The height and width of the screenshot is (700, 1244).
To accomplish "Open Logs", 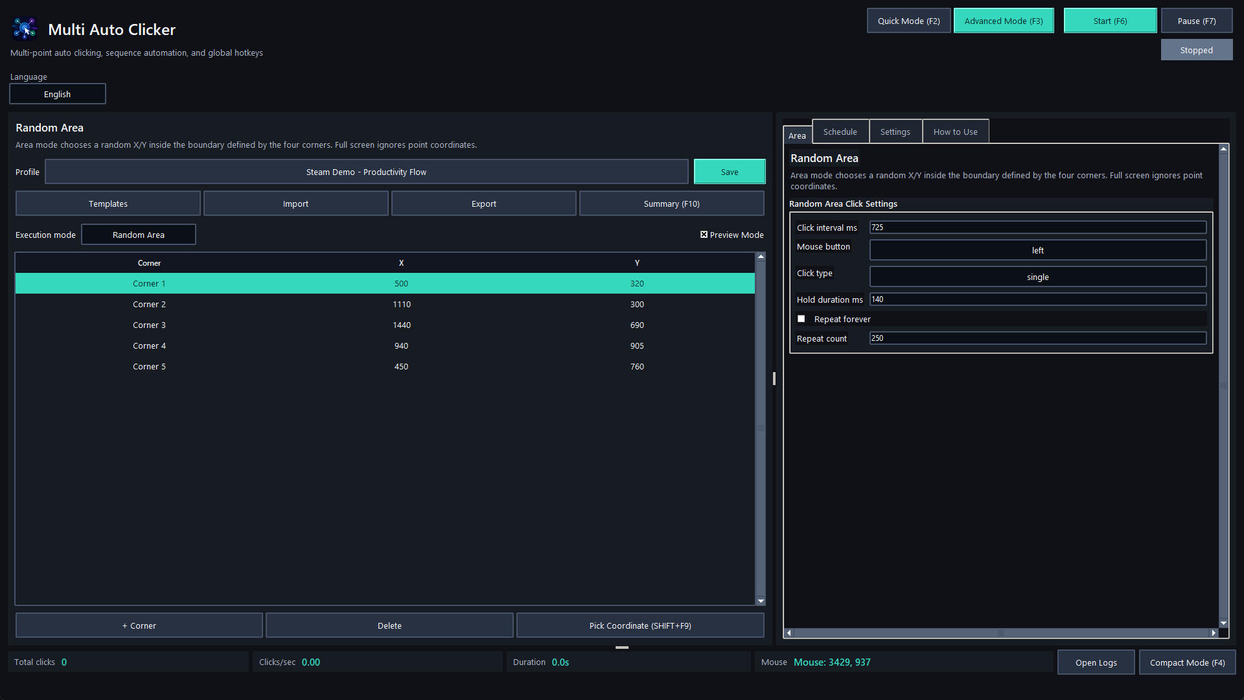I will click(1096, 662).
